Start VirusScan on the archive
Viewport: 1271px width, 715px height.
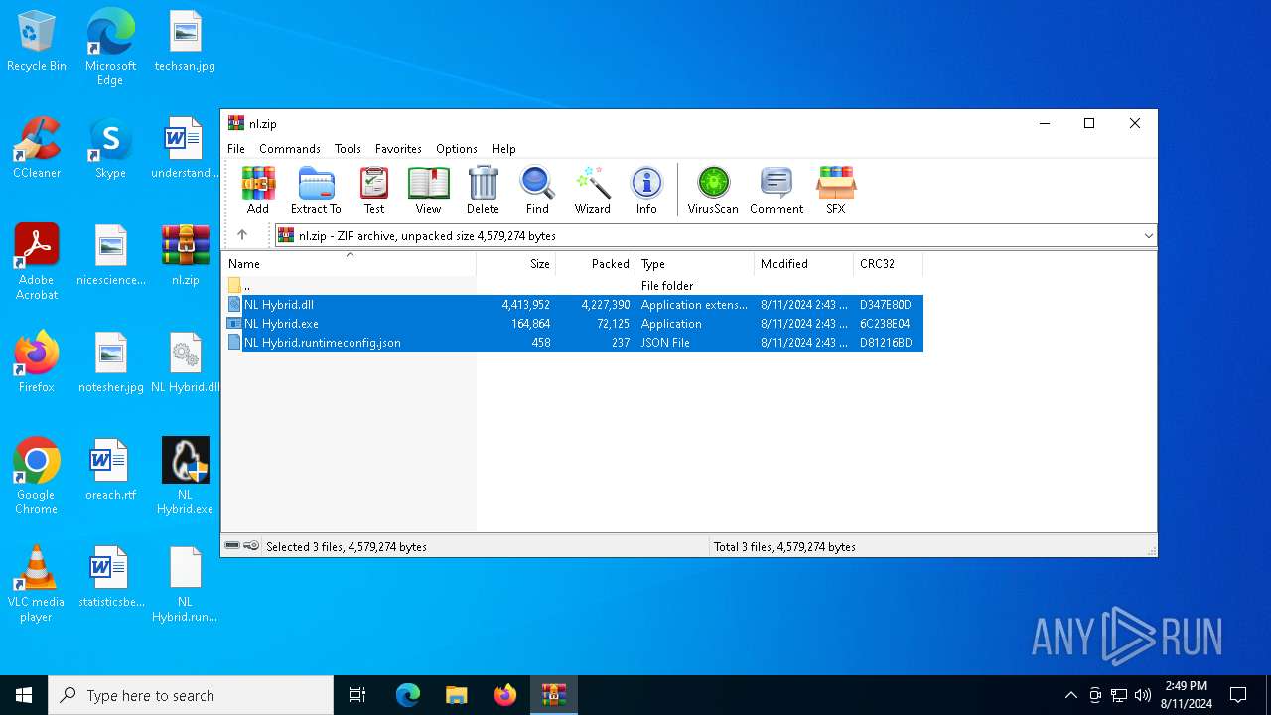[713, 190]
